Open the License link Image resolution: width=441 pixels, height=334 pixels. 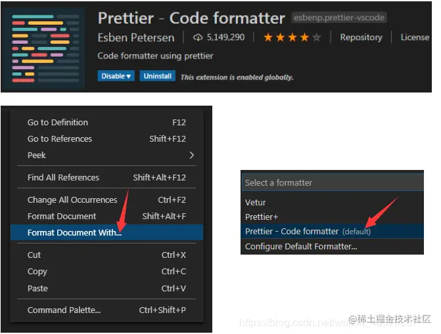(415, 37)
